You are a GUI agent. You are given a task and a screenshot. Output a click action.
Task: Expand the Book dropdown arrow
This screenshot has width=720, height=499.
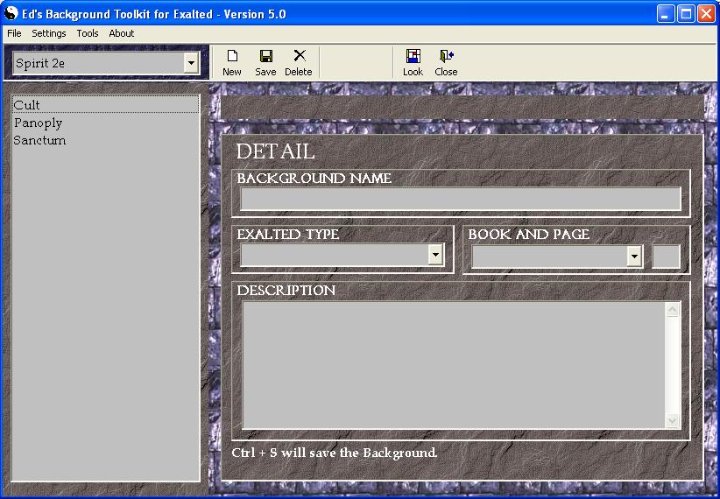pyautogui.click(x=634, y=257)
